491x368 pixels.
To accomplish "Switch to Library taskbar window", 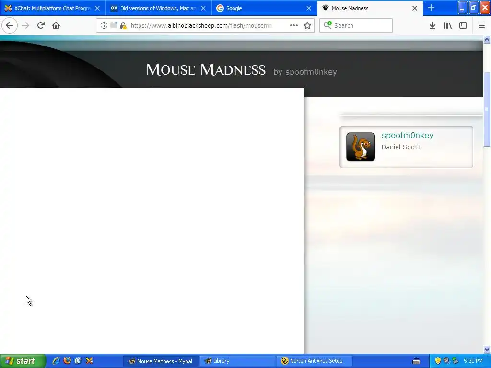I will [237, 361].
